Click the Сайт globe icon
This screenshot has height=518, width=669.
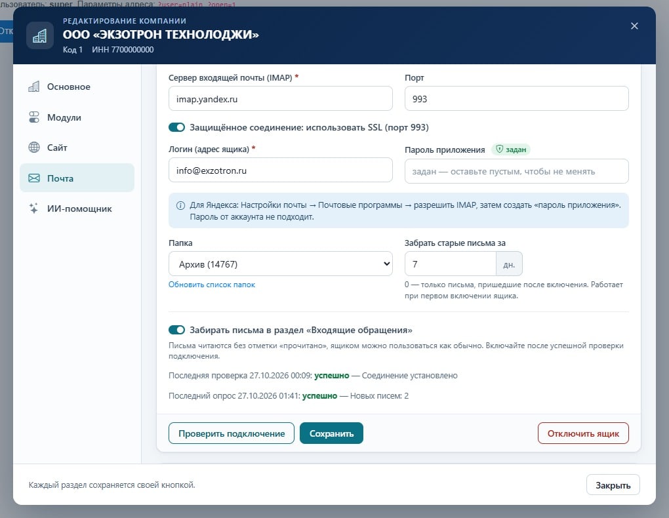33,148
